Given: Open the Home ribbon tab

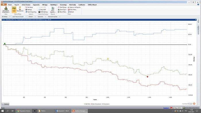Looking at the screenshot, I should (x=10, y=5).
